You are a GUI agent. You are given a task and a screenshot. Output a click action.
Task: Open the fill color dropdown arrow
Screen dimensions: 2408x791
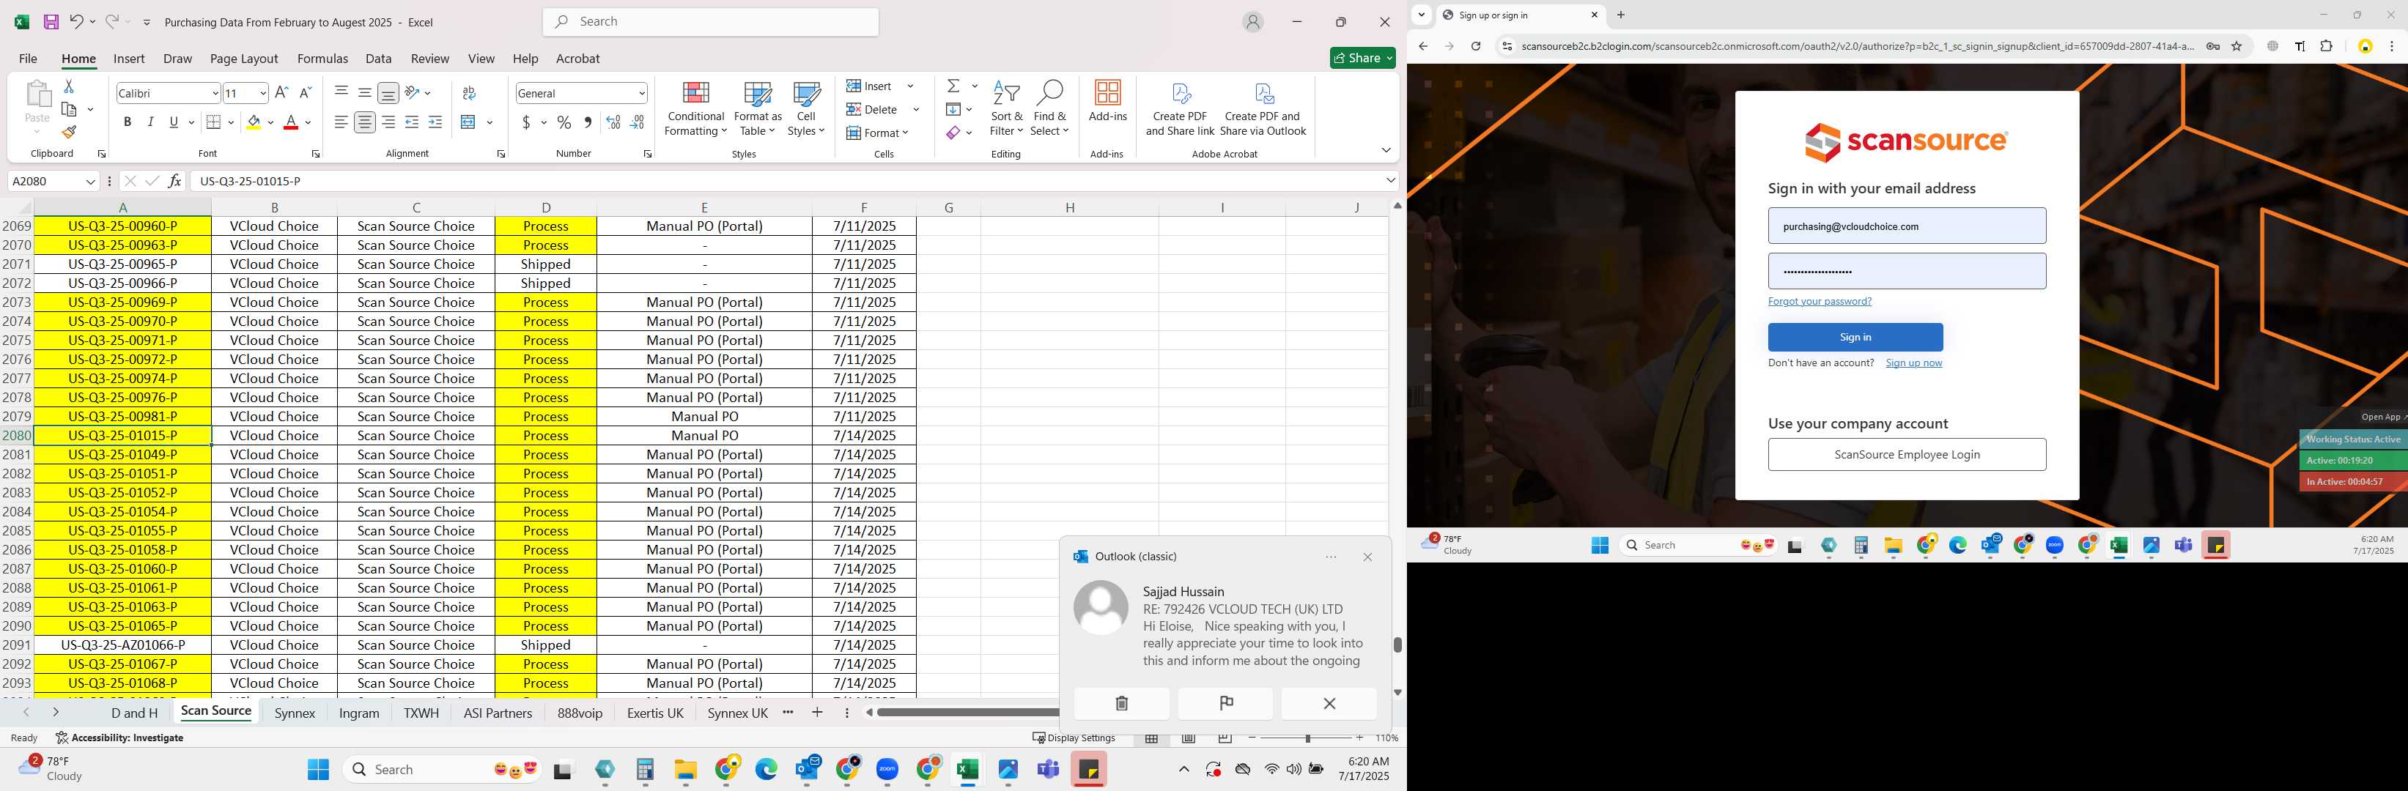[x=271, y=122]
